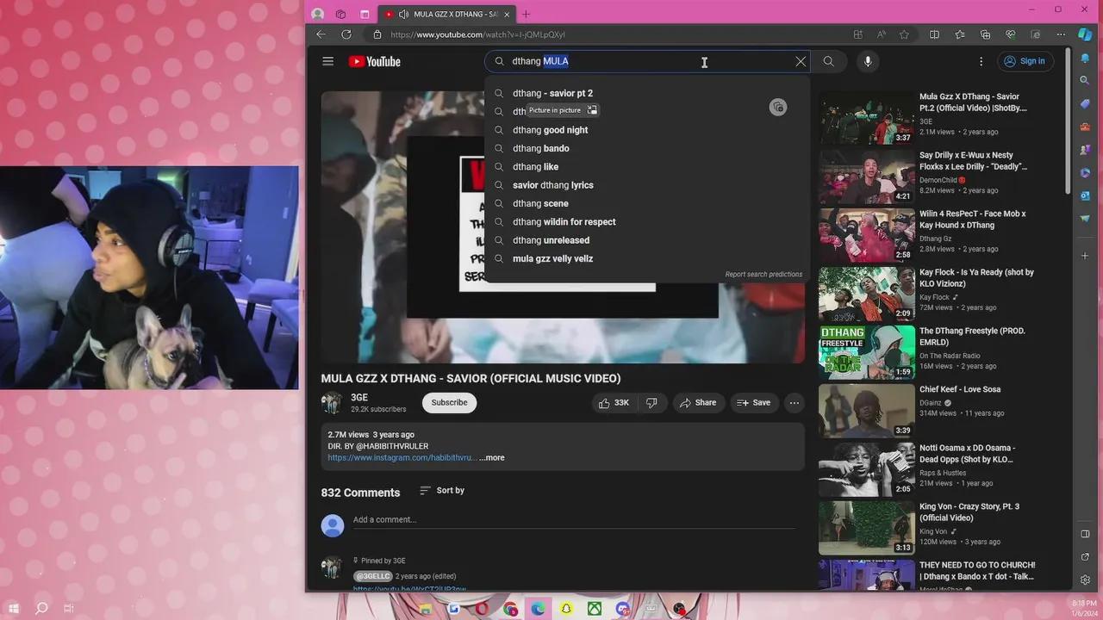The height and width of the screenshot is (620, 1103).
Task: Favorite this page with star icon
Action: click(x=904, y=34)
